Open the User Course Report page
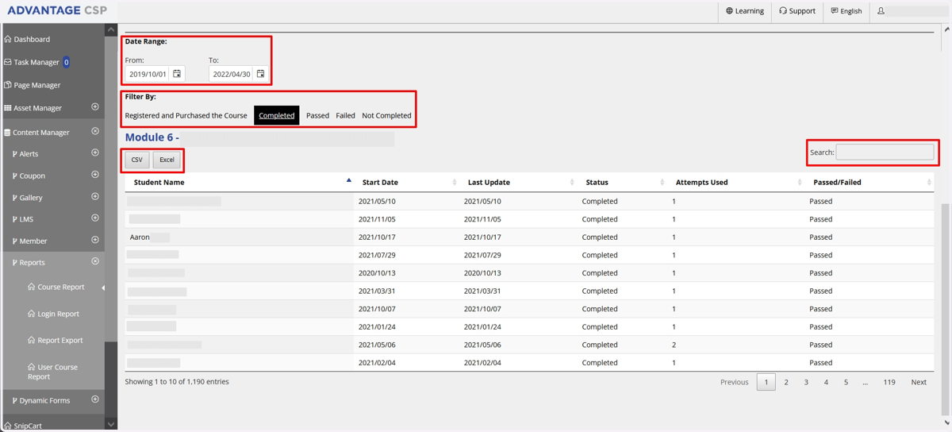Screen dimensions: 952x432 click(54, 372)
